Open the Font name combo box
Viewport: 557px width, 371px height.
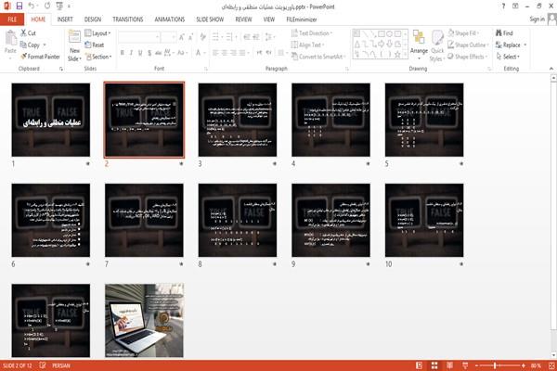pyautogui.click(x=139, y=37)
